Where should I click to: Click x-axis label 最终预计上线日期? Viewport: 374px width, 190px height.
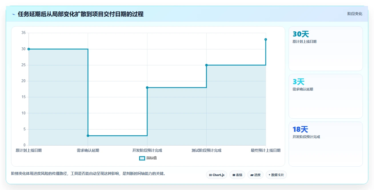coord(266,150)
